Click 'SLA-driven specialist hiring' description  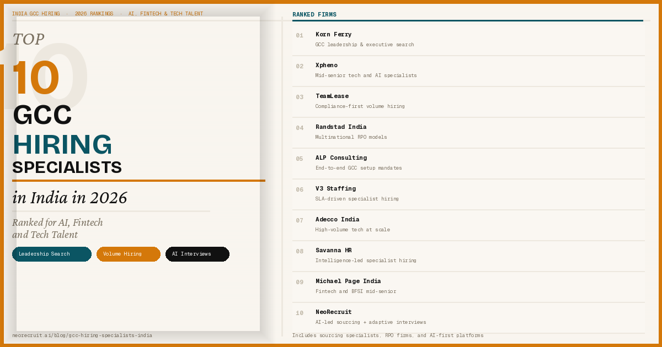[x=357, y=199]
